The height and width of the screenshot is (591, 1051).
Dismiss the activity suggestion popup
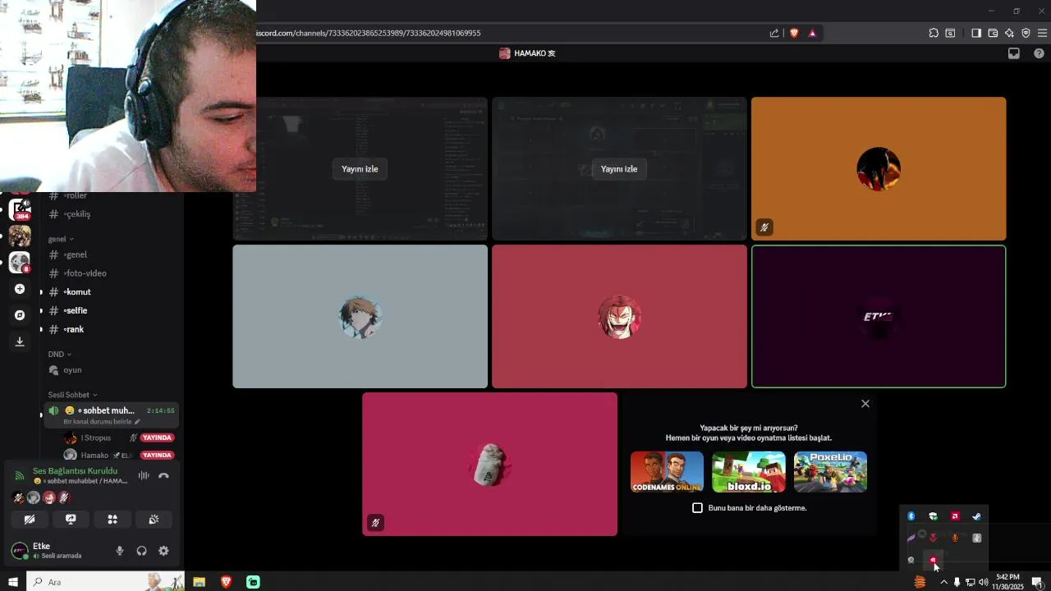(865, 404)
